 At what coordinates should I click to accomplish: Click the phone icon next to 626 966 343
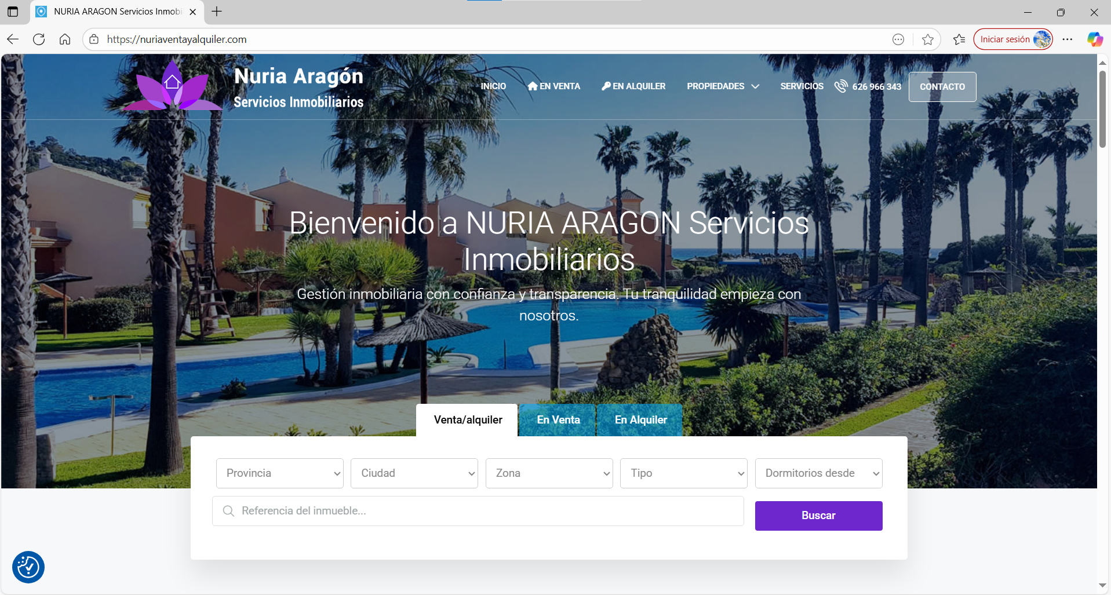pyautogui.click(x=840, y=86)
